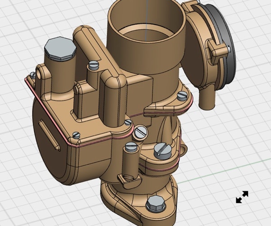Click the screw at the cover's front corner

pyautogui.click(x=76, y=135)
